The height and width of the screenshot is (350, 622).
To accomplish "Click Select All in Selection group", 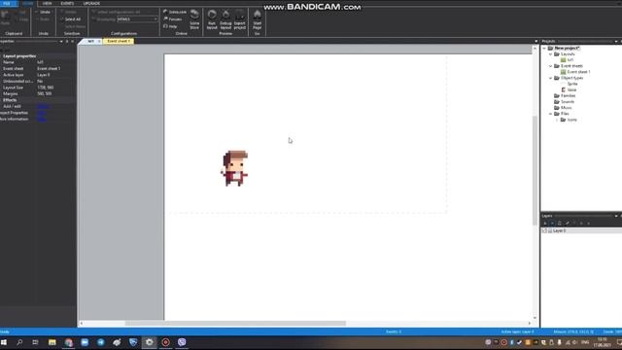I will pyautogui.click(x=71, y=19).
